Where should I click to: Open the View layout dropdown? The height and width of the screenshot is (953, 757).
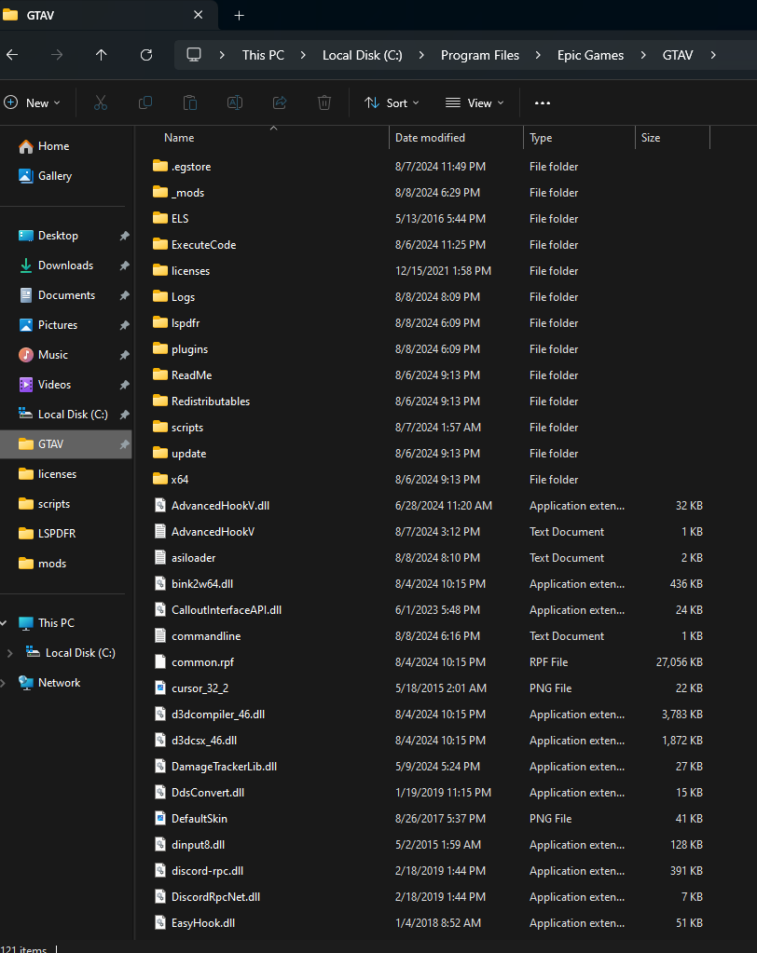(475, 102)
